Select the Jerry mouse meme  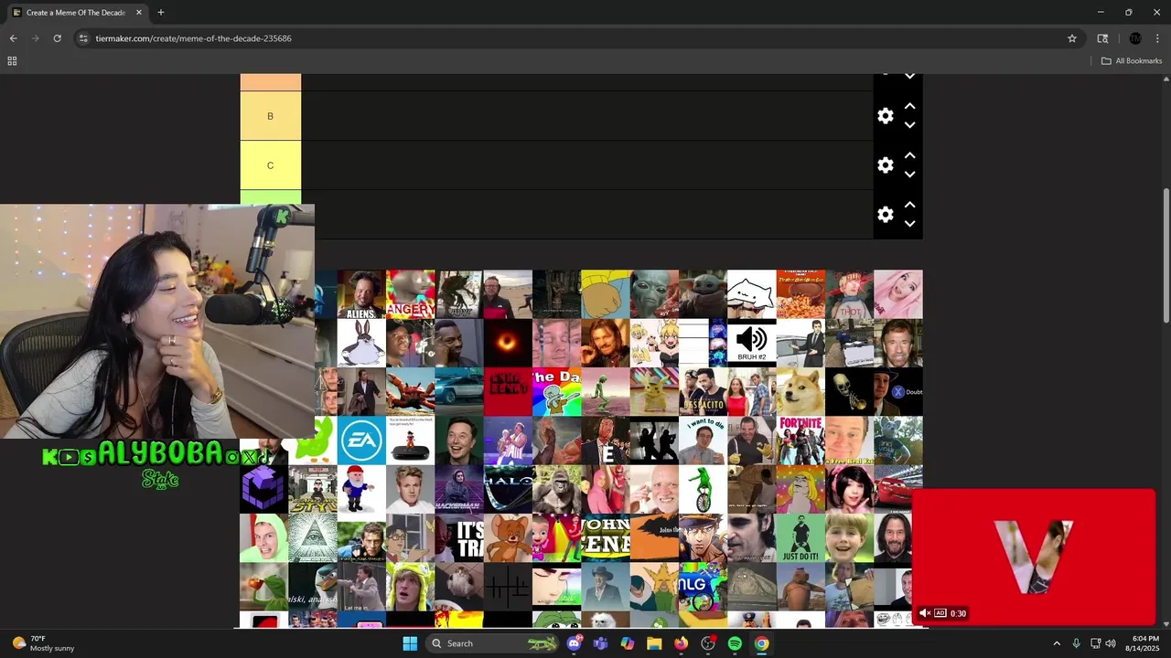click(x=508, y=538)
